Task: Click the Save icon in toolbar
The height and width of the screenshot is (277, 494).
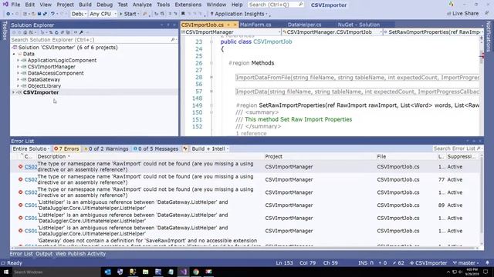Action: pos(39,14)
